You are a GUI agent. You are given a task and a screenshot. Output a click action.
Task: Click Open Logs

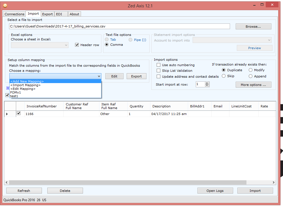click(x=215, y=190)
